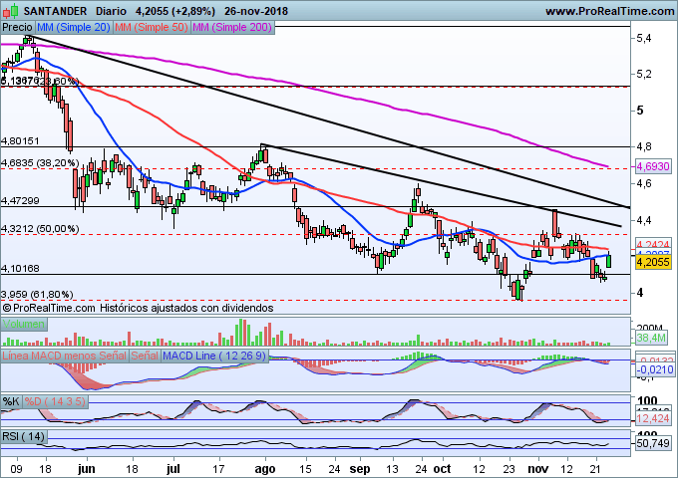Select the MM (Simple 50) legend label
This screenshot has height=478, width=678.
coord(152,27)
